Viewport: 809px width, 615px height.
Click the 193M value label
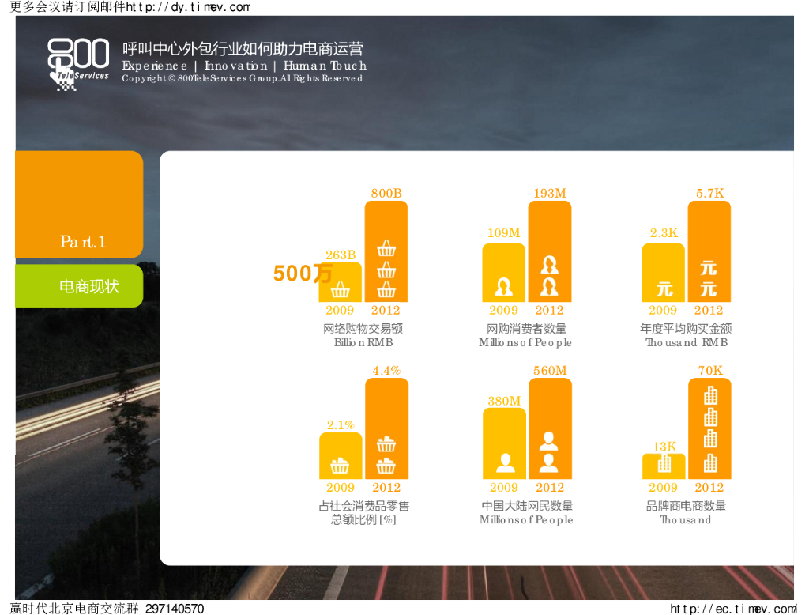click(550, 193)
